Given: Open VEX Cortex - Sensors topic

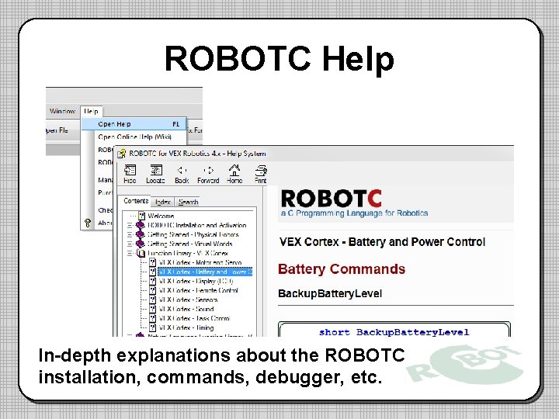Looking at the screenshot, I should tap(188, 300).
